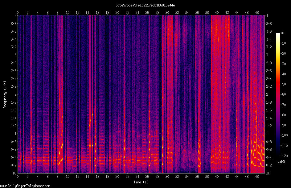
Task: Click "30" on the top time axis
Action: pyautogui.click(x=167, y=13)
